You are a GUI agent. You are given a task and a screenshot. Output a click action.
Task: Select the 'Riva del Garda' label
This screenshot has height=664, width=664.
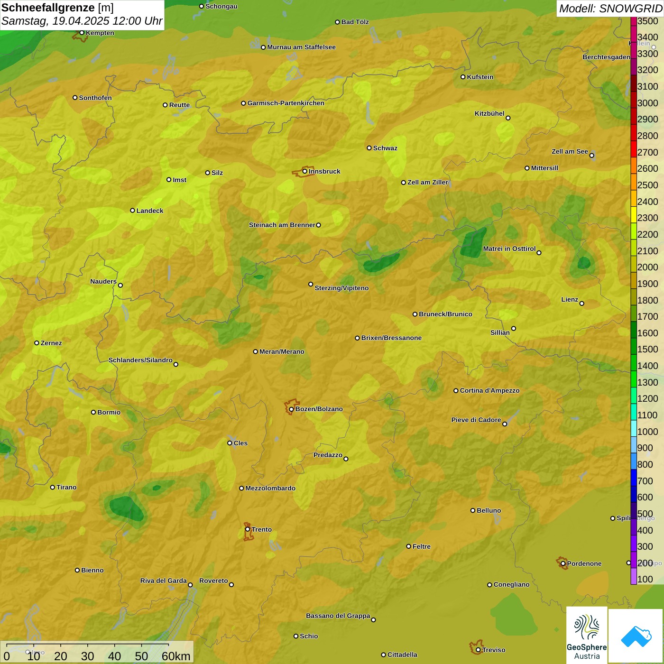[x=164, y=581]
